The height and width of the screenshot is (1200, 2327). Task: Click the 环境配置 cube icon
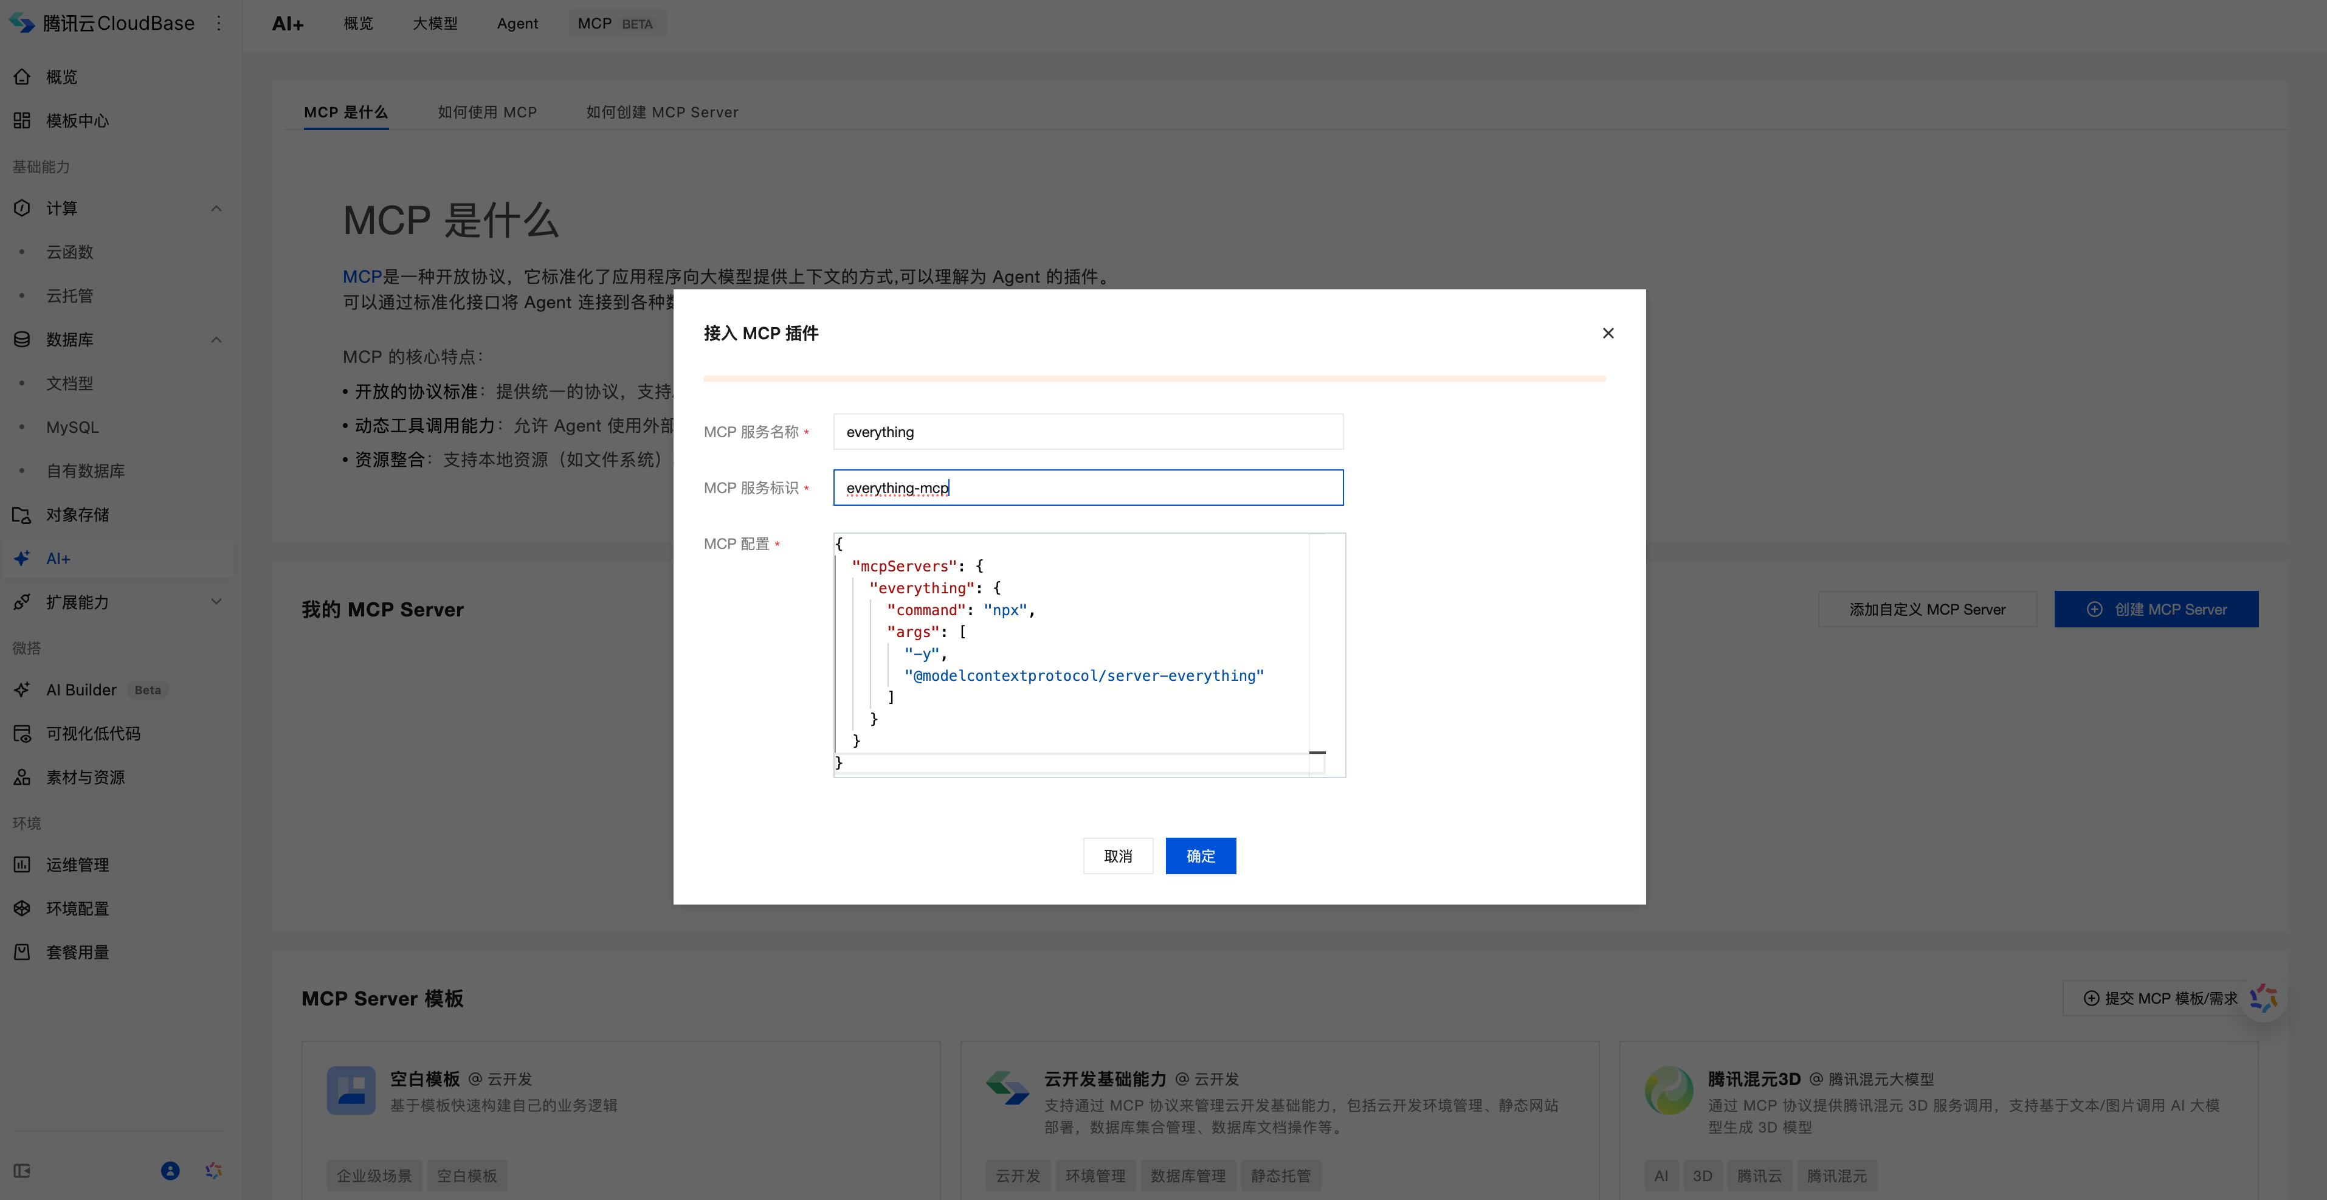click(x=22, y=908)
